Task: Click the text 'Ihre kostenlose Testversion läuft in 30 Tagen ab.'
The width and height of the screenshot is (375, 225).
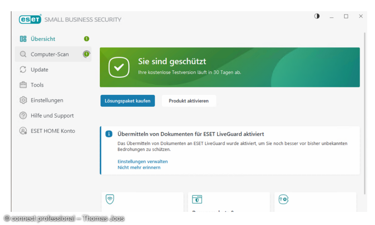Action: click(x=190, y=72)
